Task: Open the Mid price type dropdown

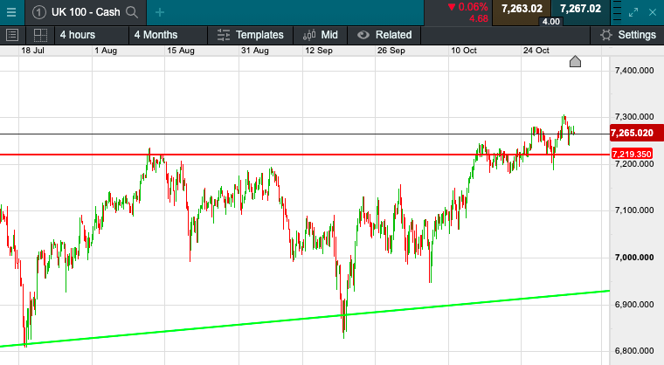Action: point(320,35)
